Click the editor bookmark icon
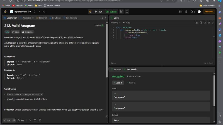The height and width of the screenshot is (125, 223). [200, 23]
